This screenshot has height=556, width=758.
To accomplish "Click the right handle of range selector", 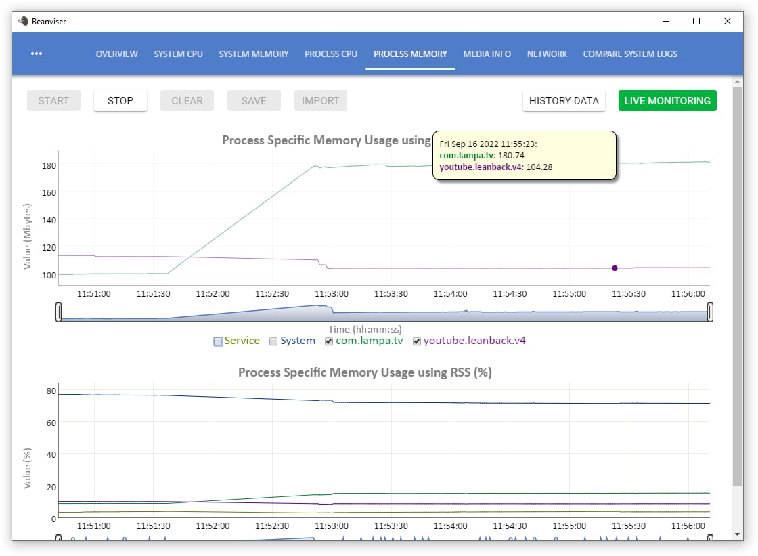I will (x=710, y=312).
